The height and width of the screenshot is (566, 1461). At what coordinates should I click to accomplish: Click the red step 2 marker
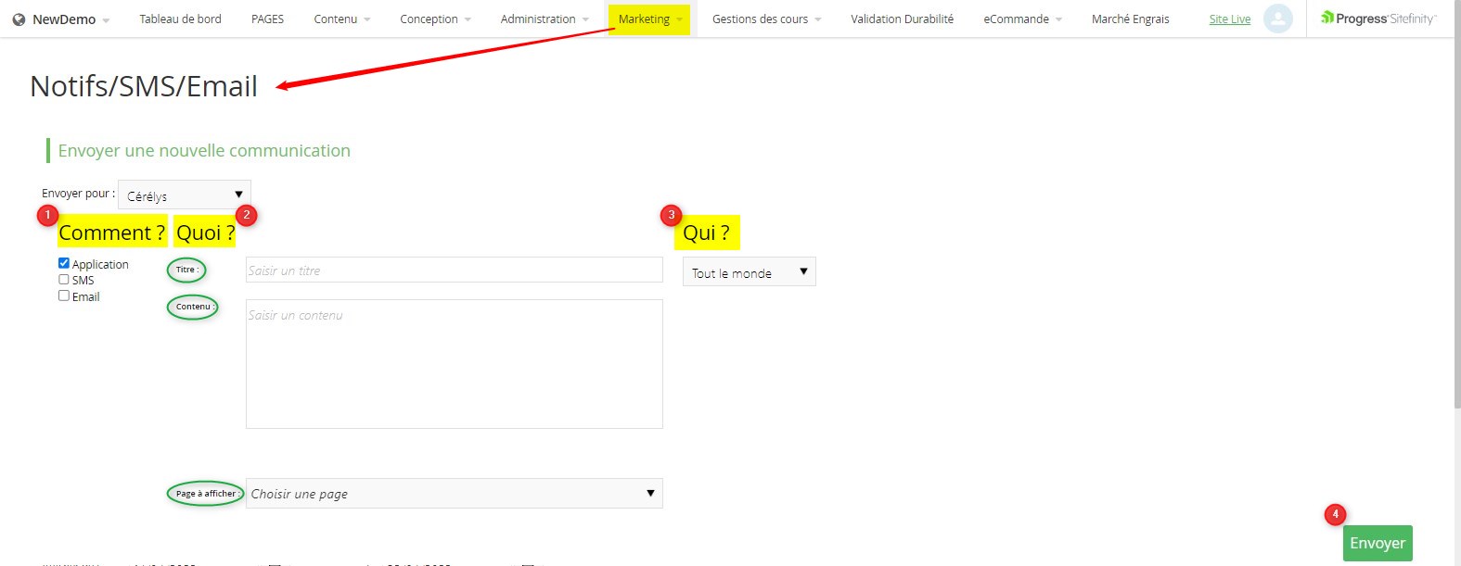pyautogui.click(x=246, y=215)
